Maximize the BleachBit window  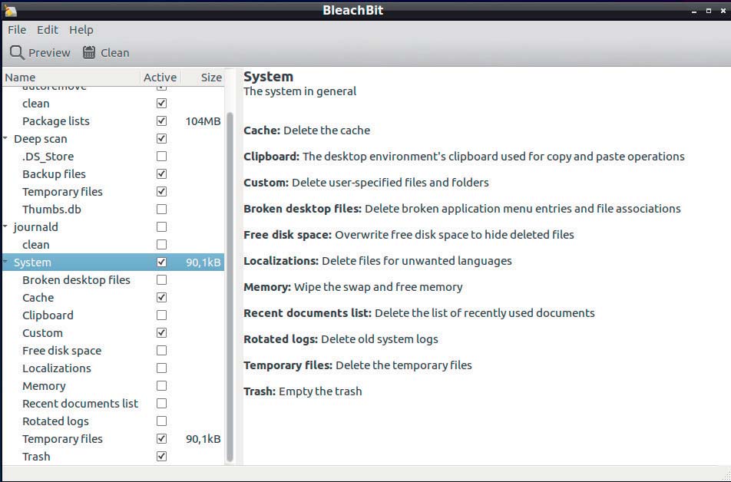point(709,11)
